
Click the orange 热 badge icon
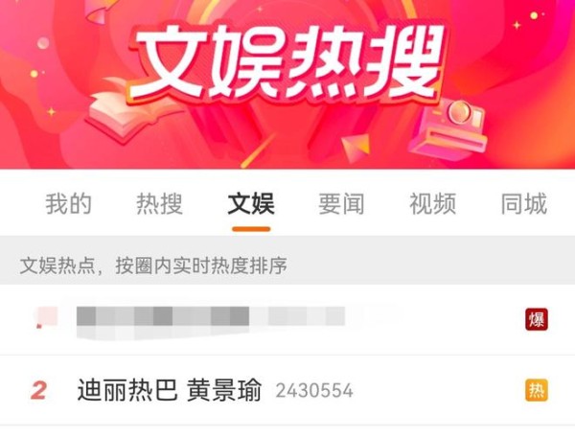pos(536,390)
